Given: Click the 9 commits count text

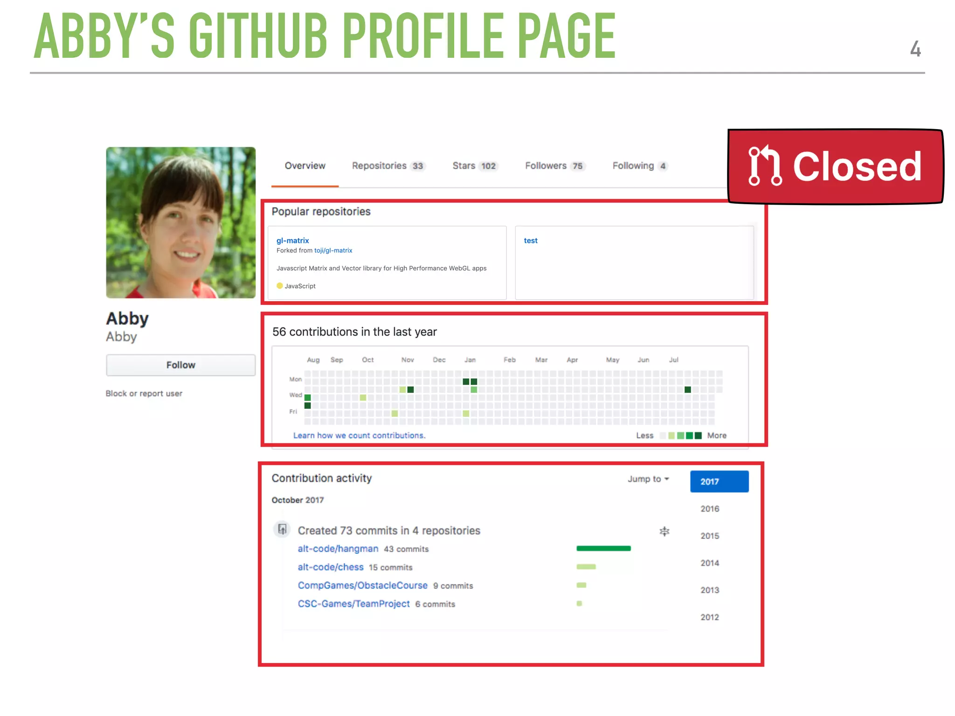Looking at the screenshot, I should pos(453,585).
